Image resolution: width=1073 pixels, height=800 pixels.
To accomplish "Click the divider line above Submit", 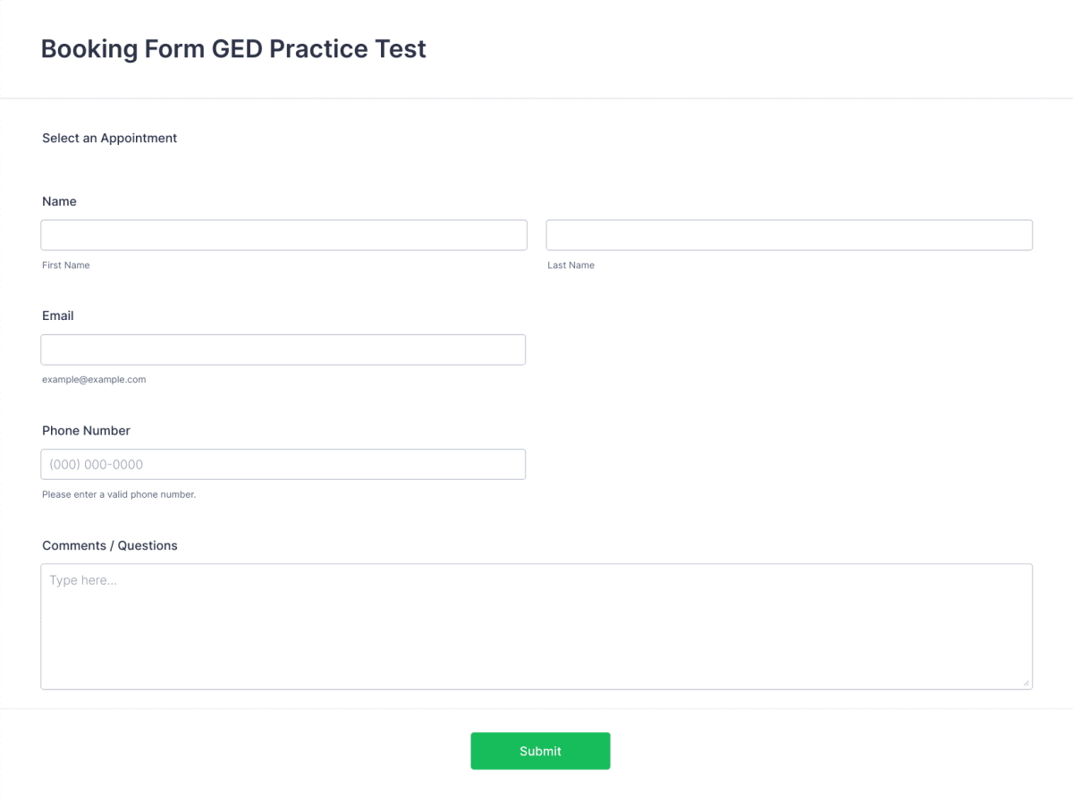I will (536, 709).
